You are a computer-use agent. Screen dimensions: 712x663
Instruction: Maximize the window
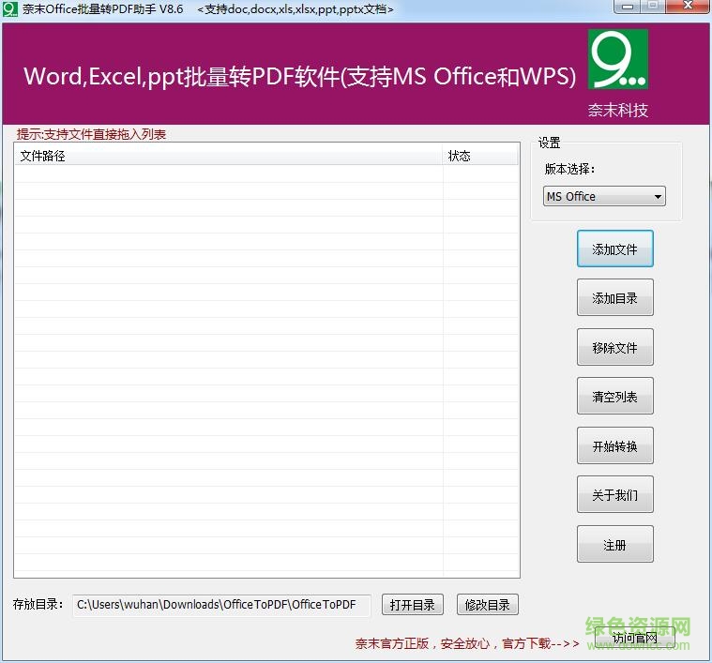652,7
